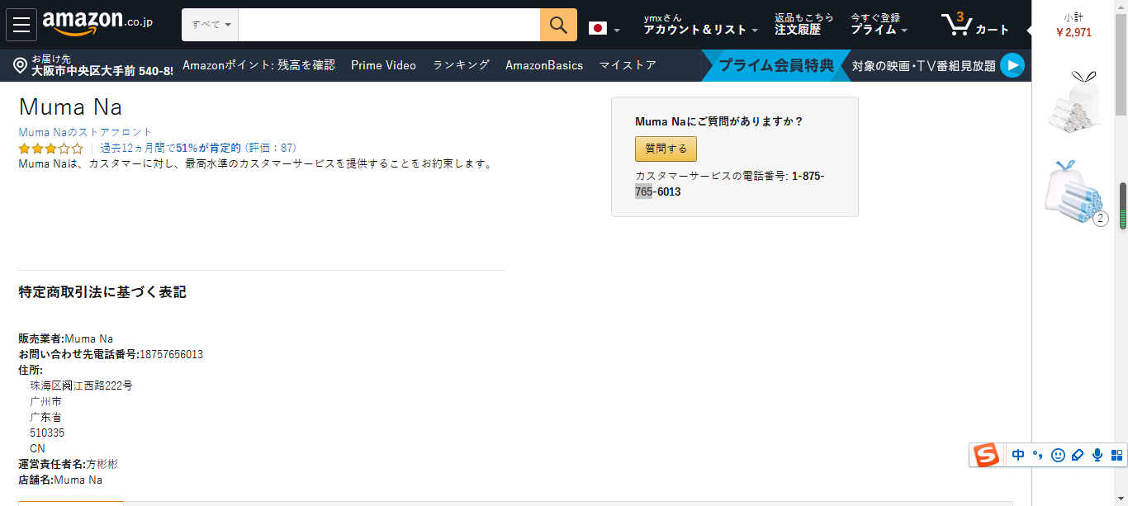This screenshot has width=1128, height=506.
Task: Click the 質問する button
Action: [666, 149]
